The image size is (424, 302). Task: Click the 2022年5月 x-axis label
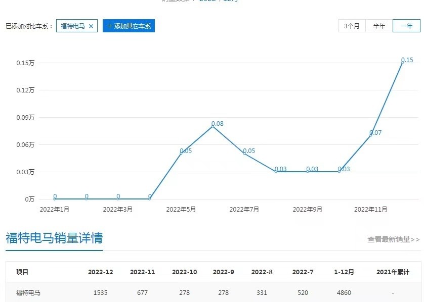pyautogui.click(x=181, y=210)
